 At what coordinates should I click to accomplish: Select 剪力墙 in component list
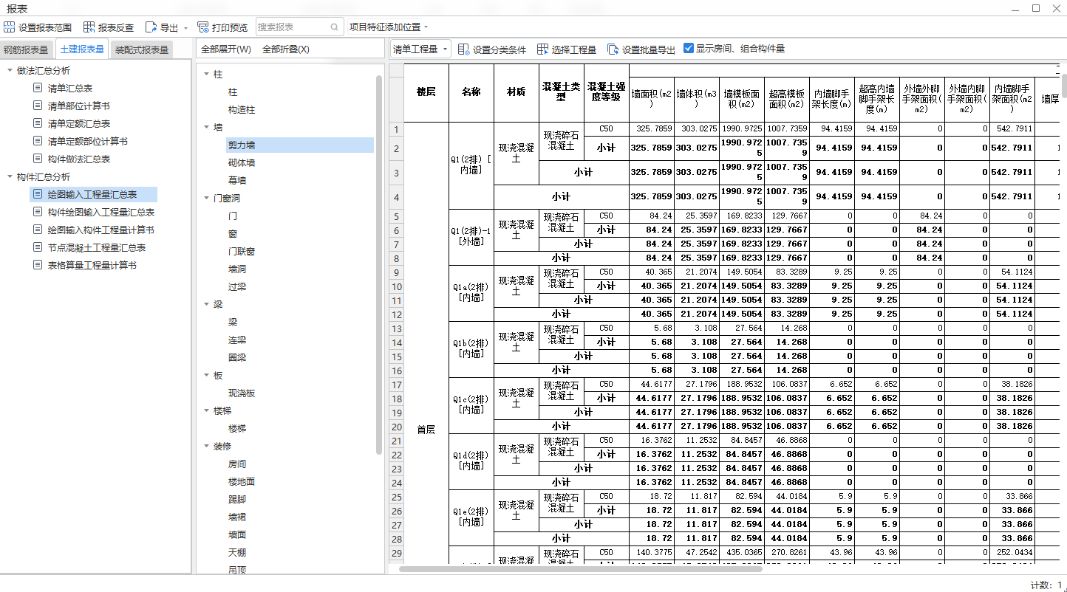click(x=300, y=145)
